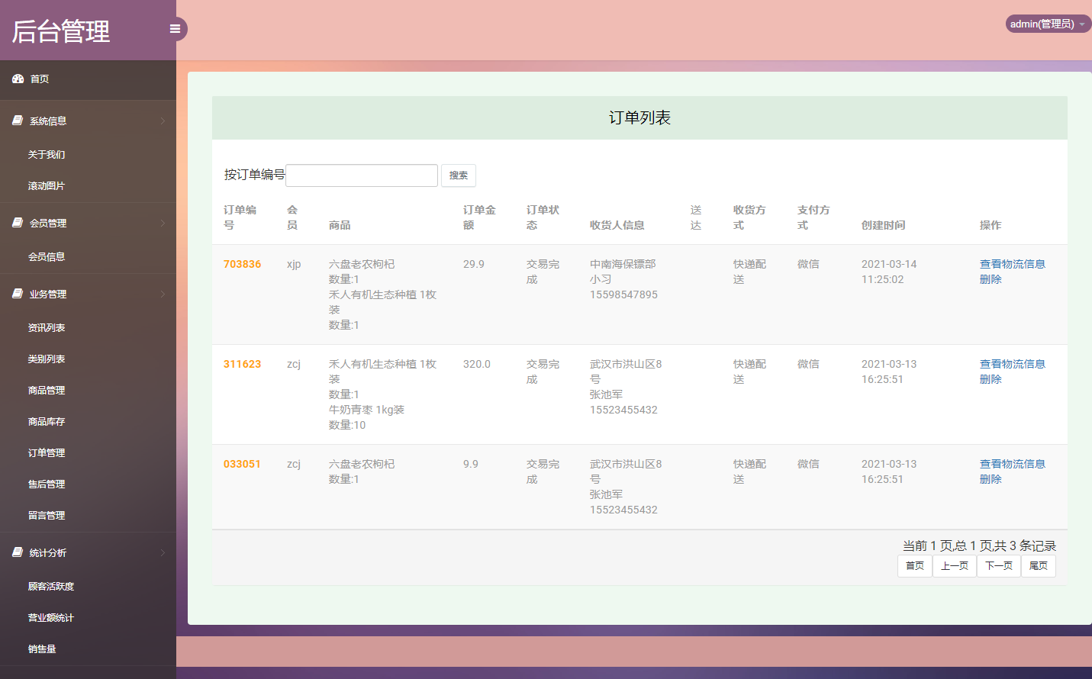Screen dimensions: 1092x679
Task: Go to 尾页 last page
Action: [1039, 565]
